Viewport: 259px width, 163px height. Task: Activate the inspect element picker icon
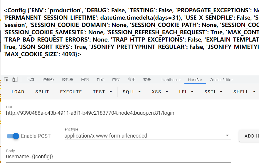[6, 80]
